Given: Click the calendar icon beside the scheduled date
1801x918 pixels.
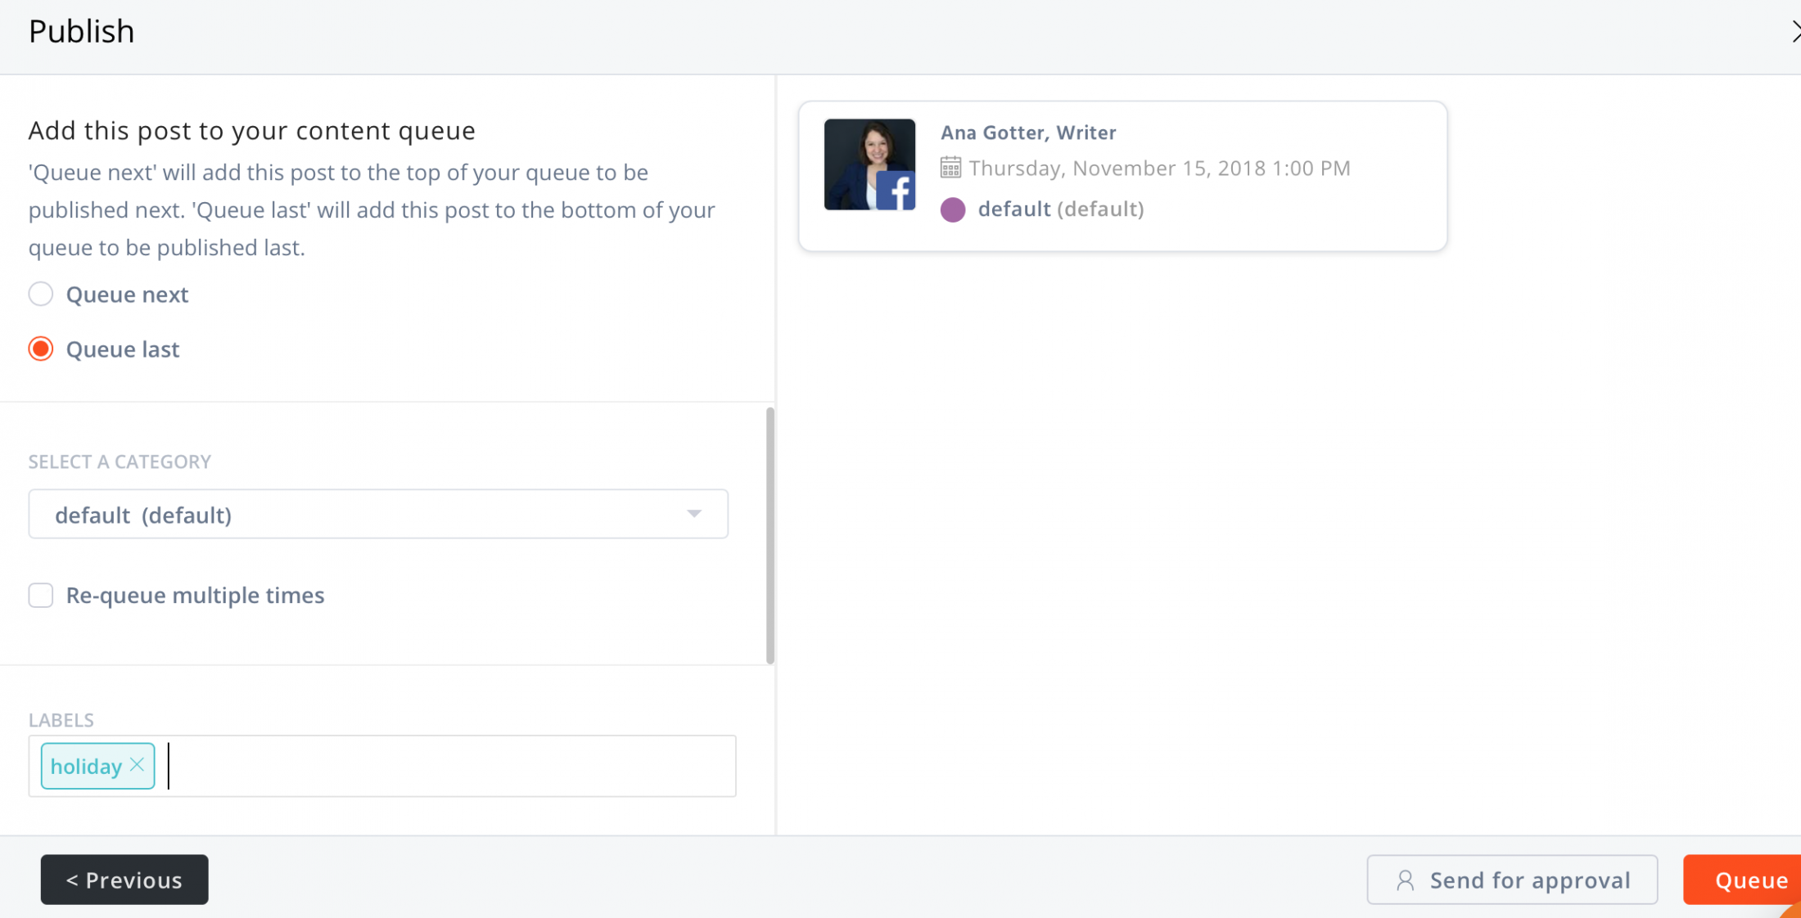Looking at the screenshot, I should 950,168.
